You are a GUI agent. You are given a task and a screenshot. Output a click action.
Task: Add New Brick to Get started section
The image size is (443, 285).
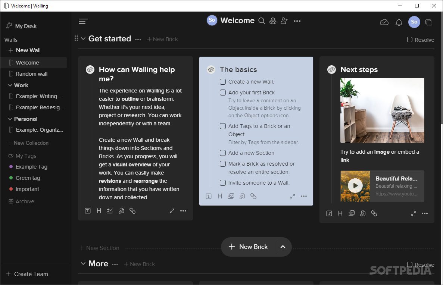coord(162,39)
